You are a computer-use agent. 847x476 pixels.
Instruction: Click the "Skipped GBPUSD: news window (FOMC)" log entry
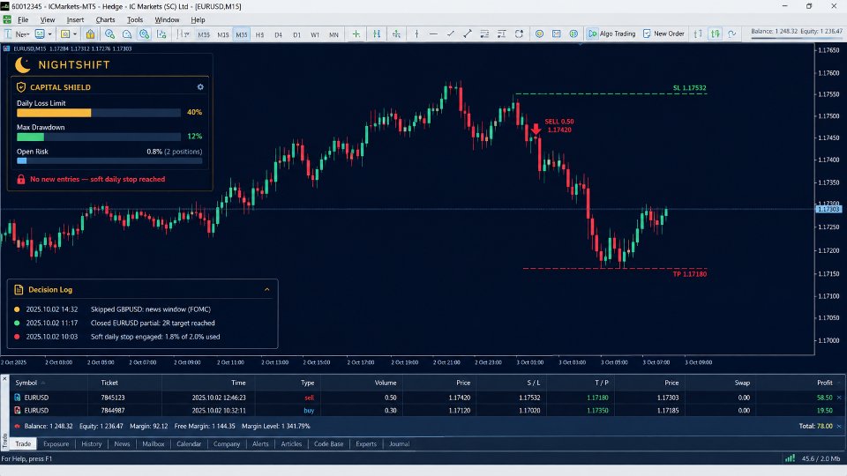(151, 309)
